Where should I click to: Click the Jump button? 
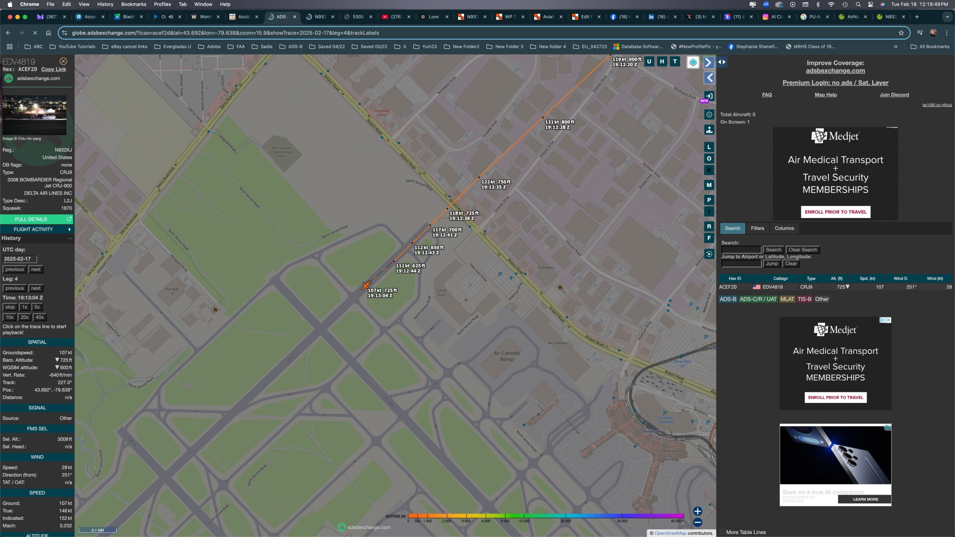772,264
